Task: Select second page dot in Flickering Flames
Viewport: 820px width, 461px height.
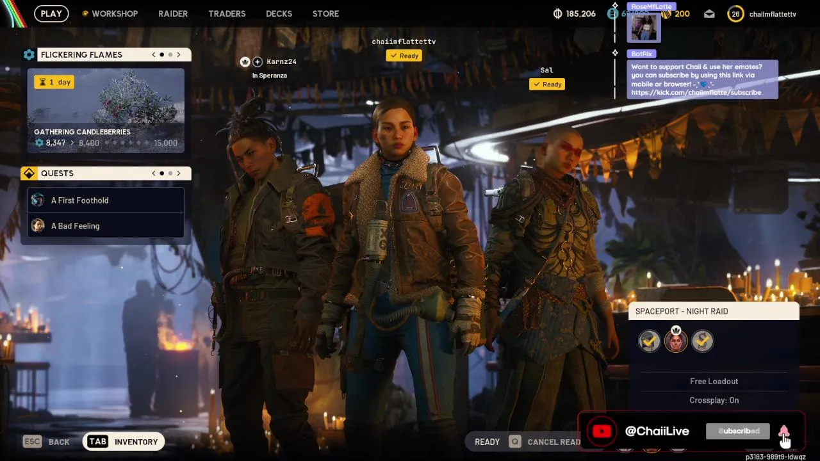Action: 170,55
